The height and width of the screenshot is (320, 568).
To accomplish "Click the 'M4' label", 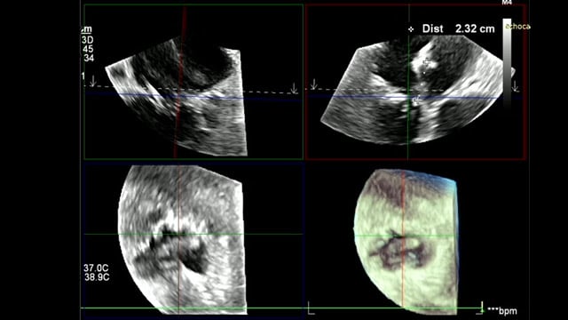I will pos(507,3).
